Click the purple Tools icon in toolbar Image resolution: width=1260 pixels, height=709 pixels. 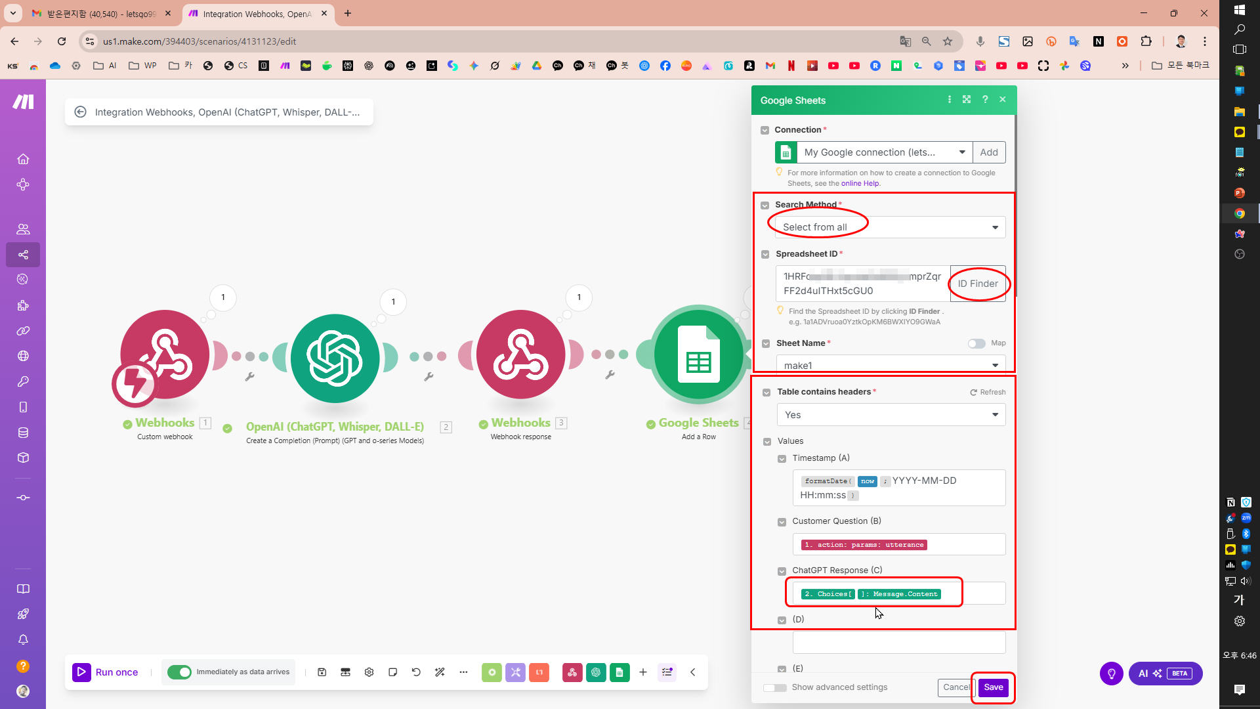pos(515,672)
